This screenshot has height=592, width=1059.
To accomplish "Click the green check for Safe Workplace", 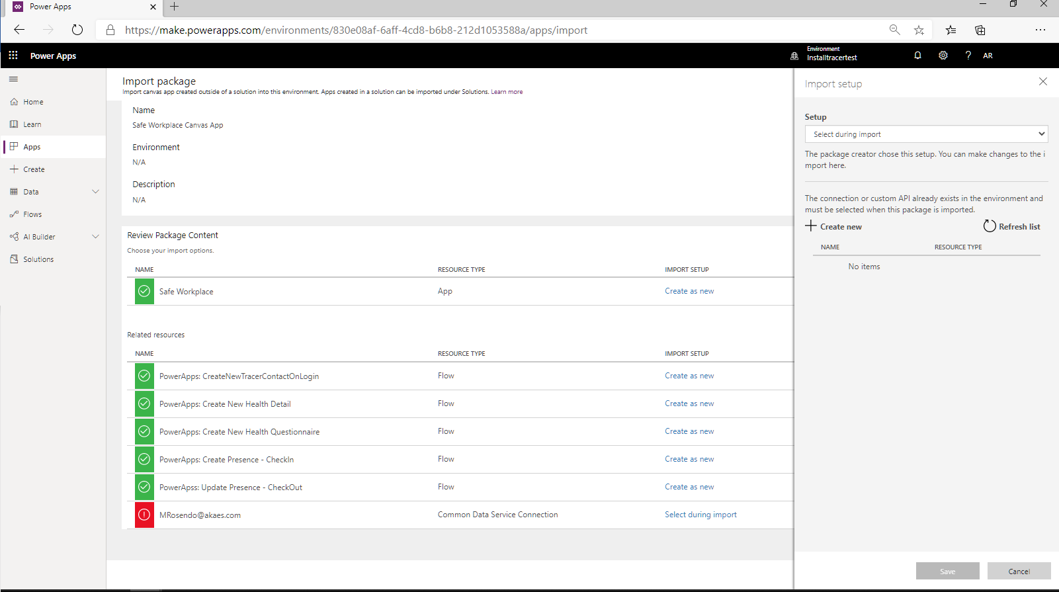I will tap(144, 292).
